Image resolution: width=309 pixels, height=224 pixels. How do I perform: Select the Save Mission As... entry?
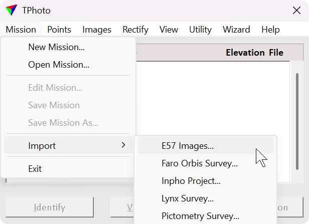coord(68,123)
